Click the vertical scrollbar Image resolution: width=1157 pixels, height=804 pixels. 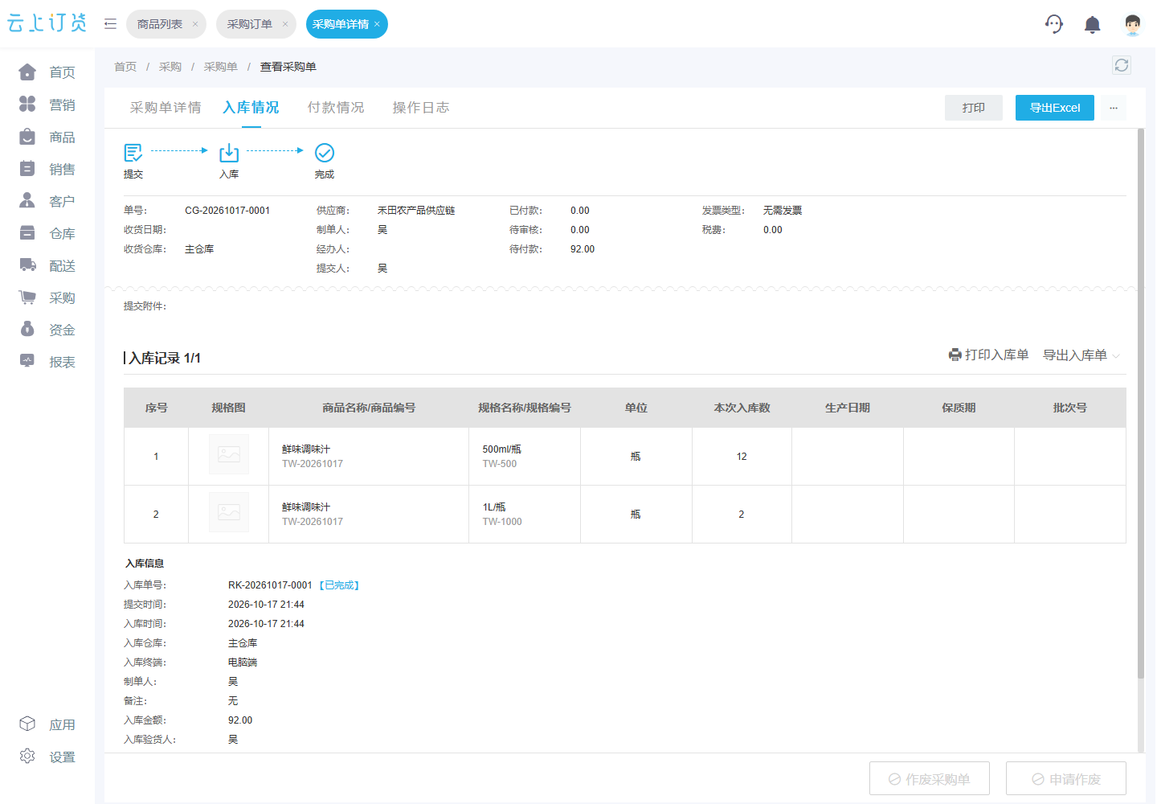(x=1141, y=402)
